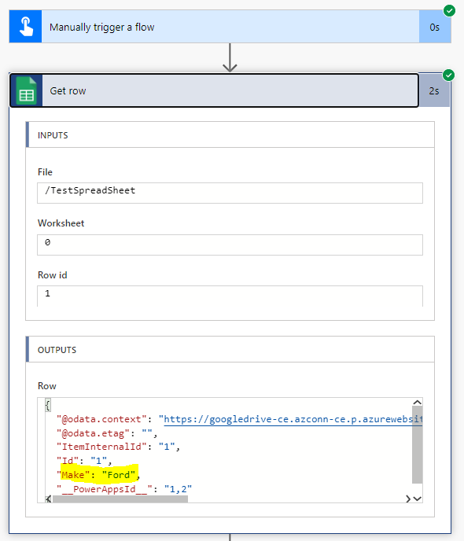Click the INPUTS section header
The width and height of the screenshot is (464, 541).
[230, 135]
